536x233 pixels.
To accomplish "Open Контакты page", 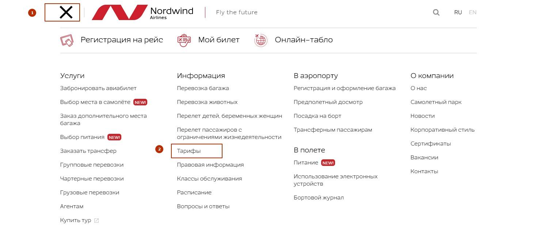I will [424, 171].
